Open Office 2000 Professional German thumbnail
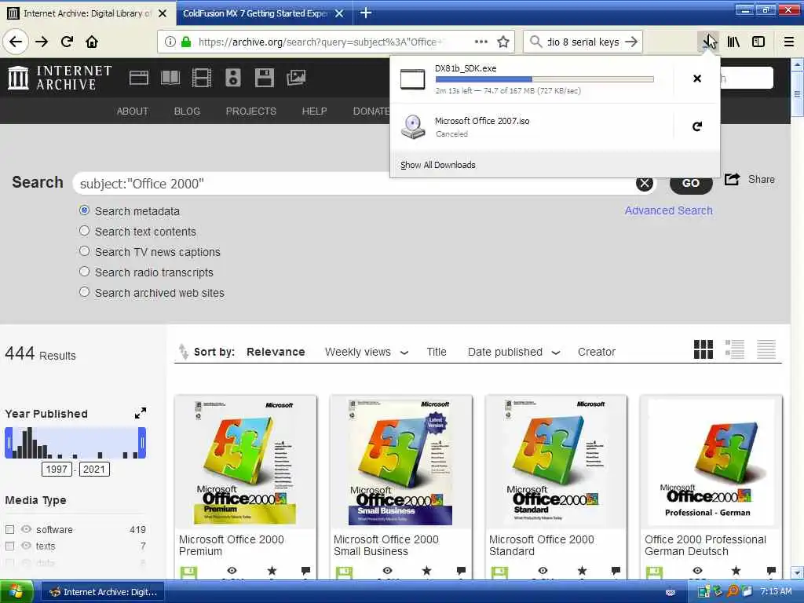 coord(711,462)
